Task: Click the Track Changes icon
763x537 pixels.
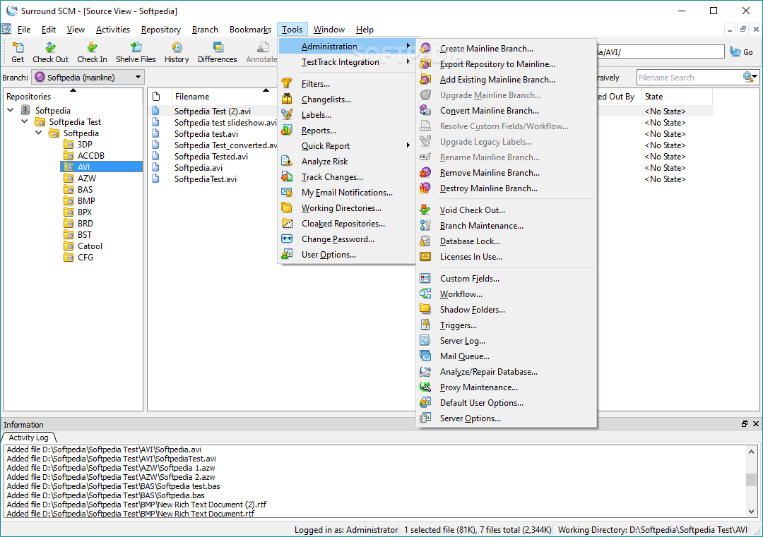Action: click(287, 177)
